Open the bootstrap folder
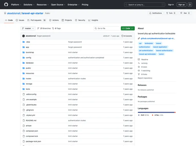Screen dimensions: 196x146 tap(30, 52)
